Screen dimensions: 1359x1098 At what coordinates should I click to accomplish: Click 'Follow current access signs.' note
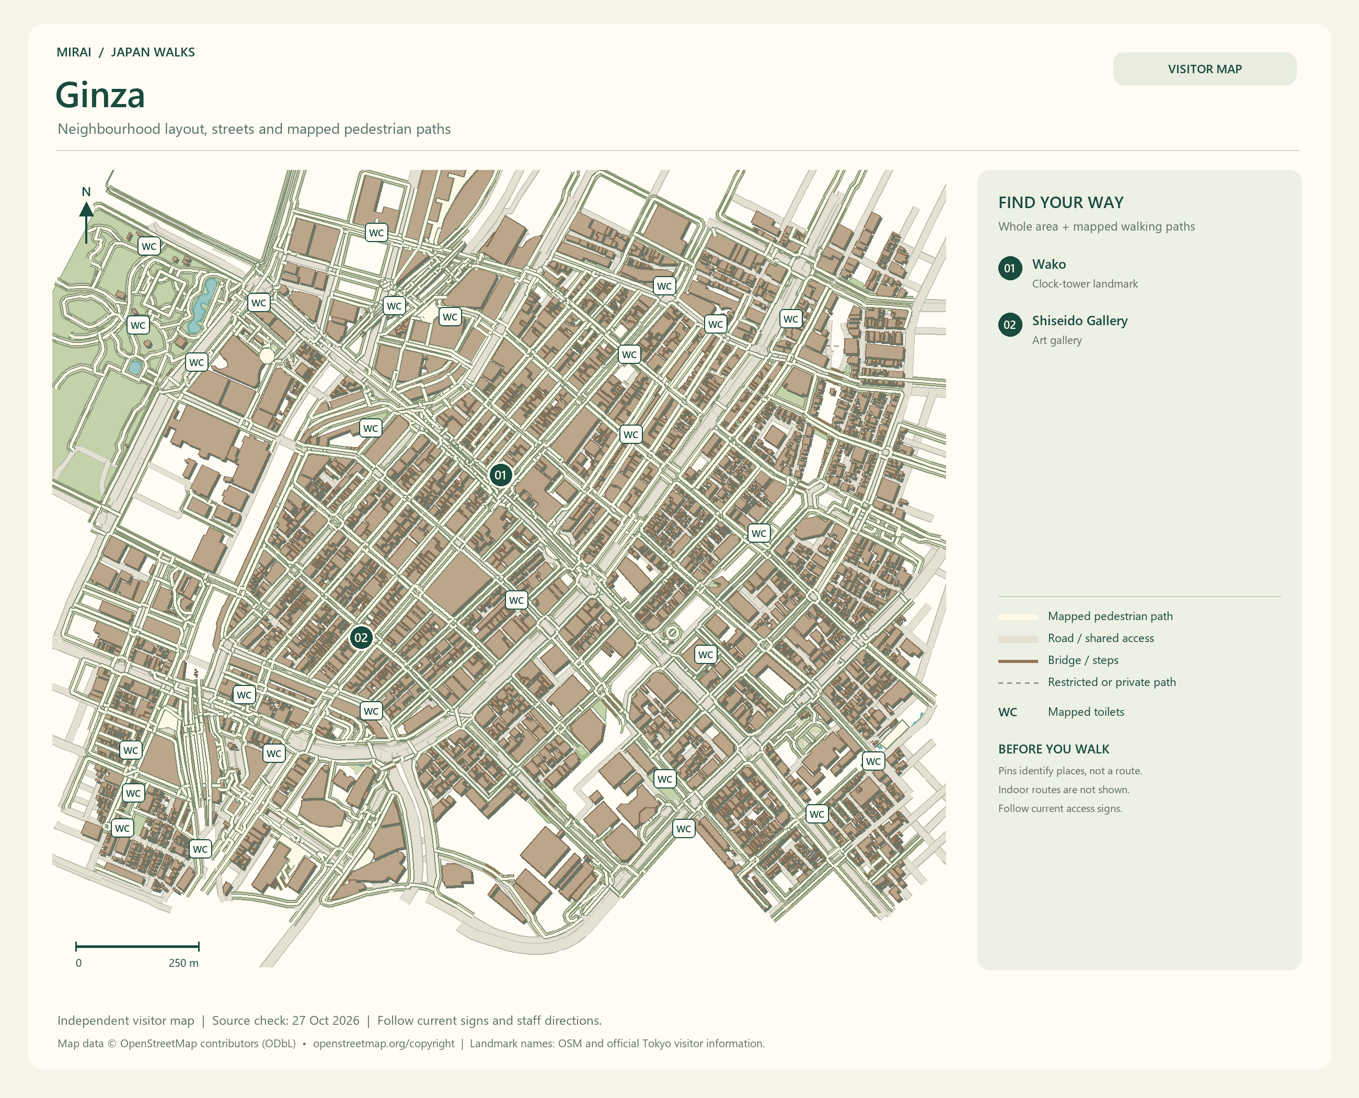point(1060,809)
